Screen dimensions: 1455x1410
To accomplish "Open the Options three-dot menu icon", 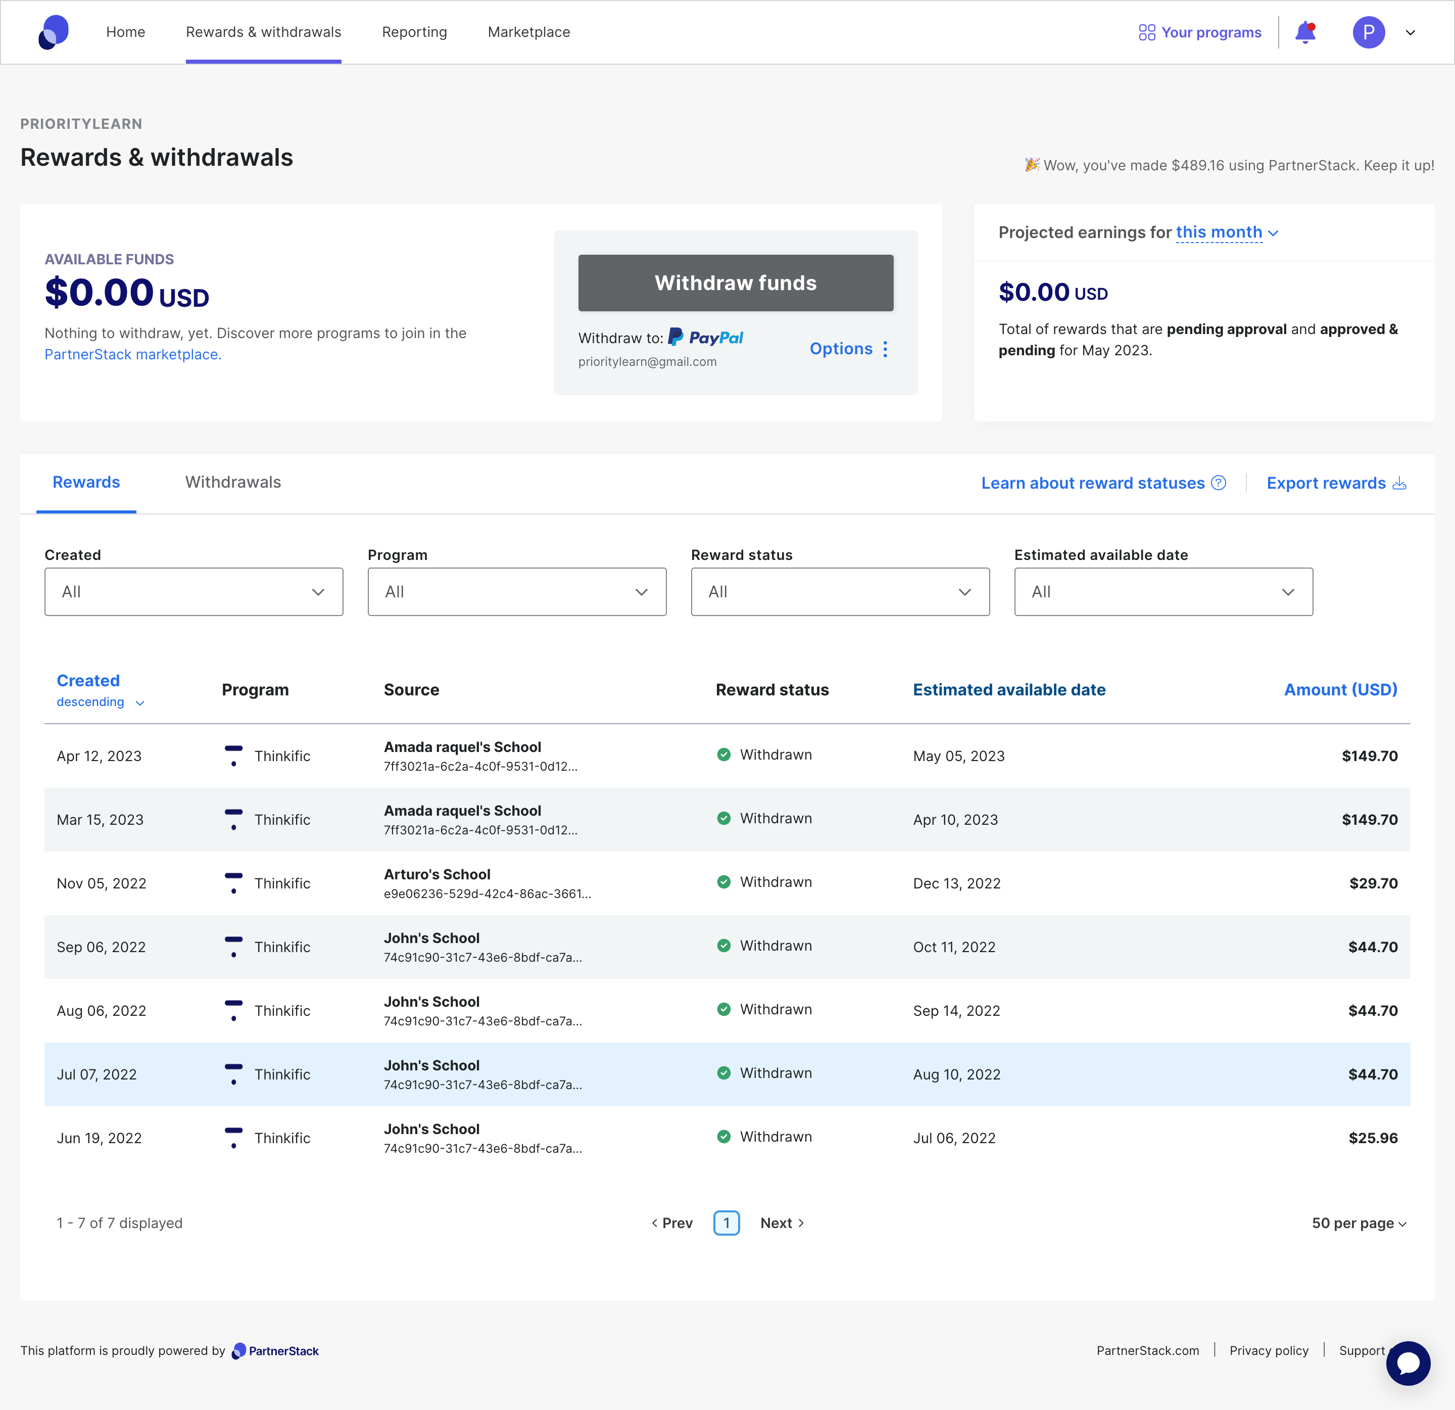I will pyautogui.click(x=886, y=349).
